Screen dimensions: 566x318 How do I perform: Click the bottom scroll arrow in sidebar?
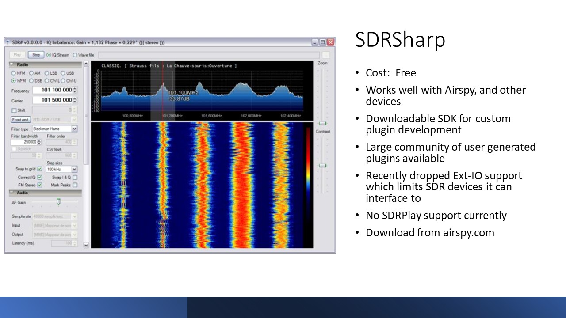(86, 245)
